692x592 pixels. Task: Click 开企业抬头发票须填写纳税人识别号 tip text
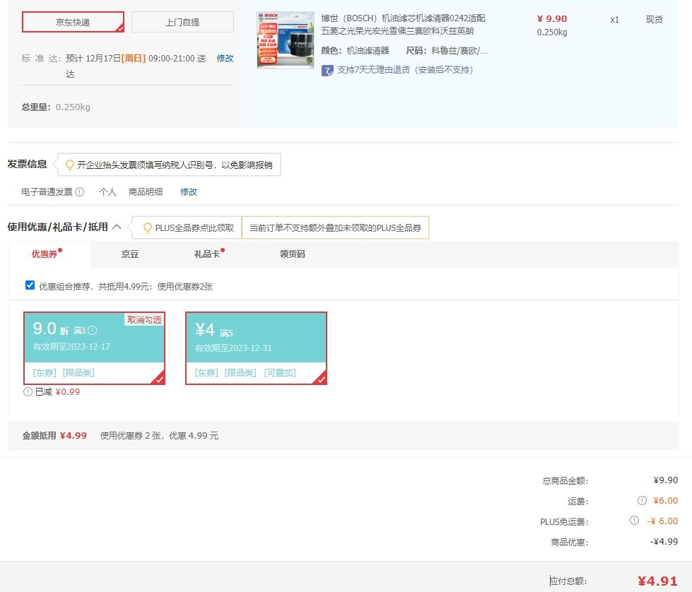coord(175,165)
